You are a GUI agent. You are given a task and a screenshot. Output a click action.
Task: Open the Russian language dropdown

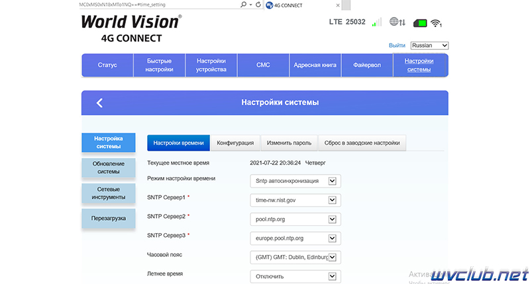429,46
